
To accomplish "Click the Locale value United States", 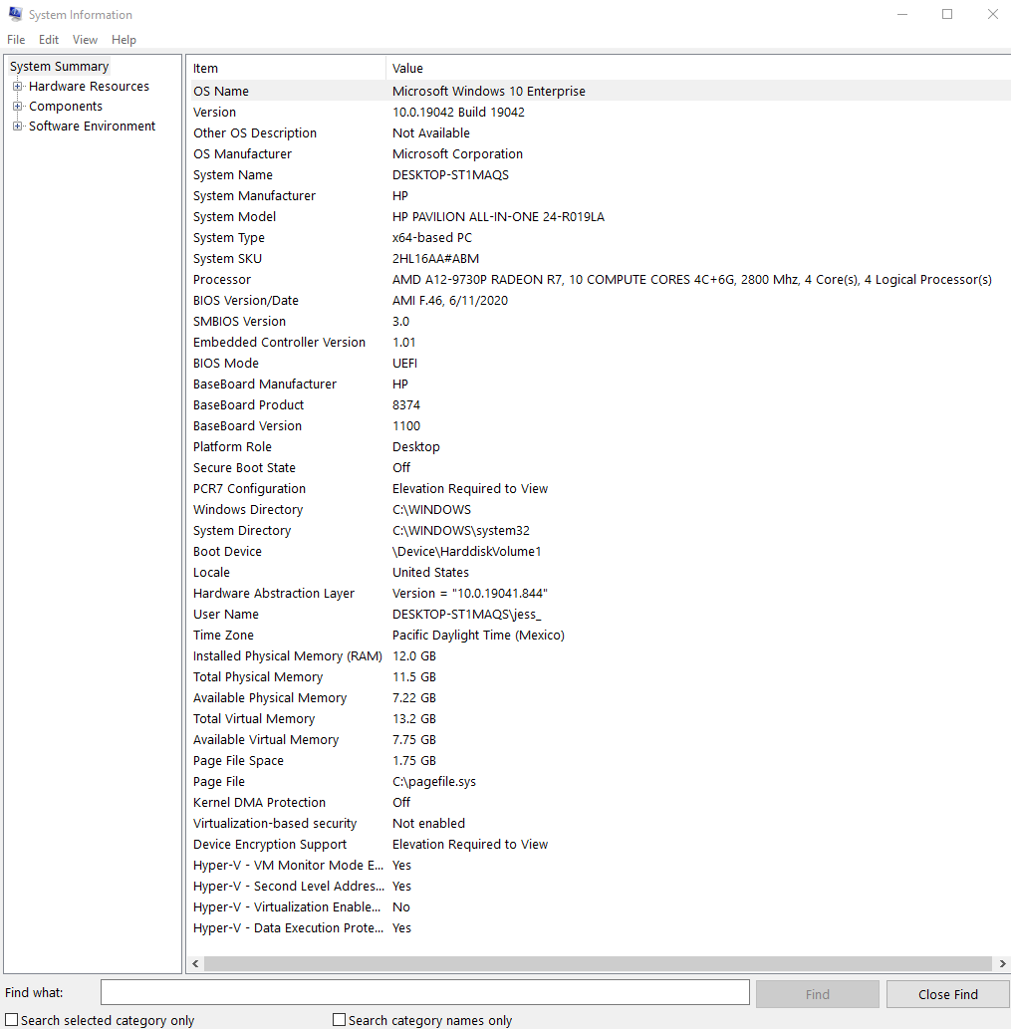I will pyautogui.click(x=430, y=573).
